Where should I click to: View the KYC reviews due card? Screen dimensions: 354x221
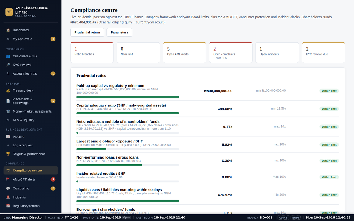click(x=324, y=52)
